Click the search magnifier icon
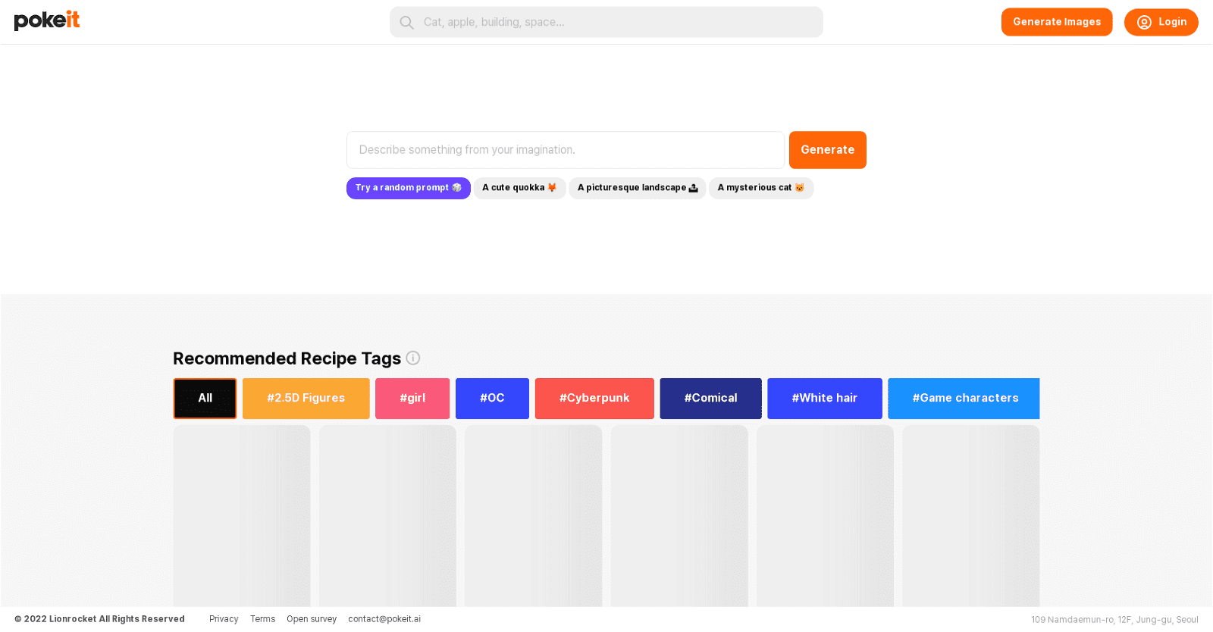 point(407,23)
